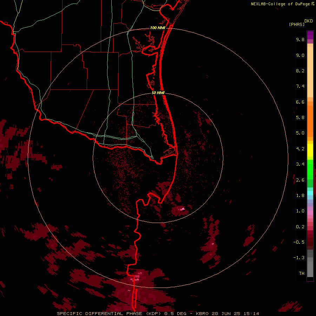The width and height of the screenshot is (316, 316).
Task: Select the 8.2 legend value
Action: click(x=300, y=71)
